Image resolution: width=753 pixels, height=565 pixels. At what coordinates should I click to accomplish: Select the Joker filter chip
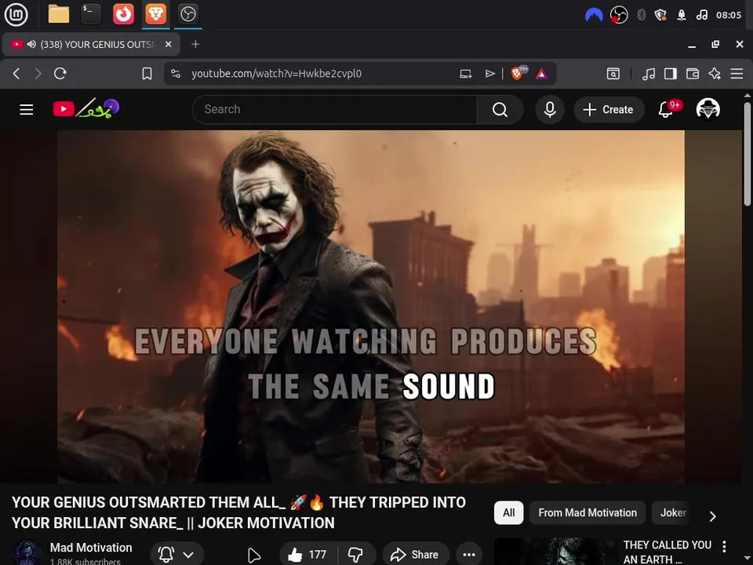tap(672, 512)
